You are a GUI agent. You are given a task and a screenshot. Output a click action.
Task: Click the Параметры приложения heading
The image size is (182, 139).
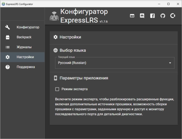pos(84,78)
